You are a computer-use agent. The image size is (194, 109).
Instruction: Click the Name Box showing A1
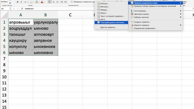5,9
